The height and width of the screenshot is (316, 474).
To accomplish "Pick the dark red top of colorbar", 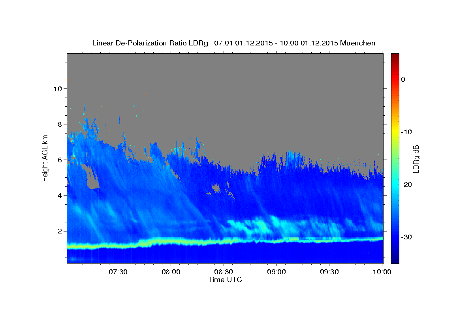I will coord(395,56).
